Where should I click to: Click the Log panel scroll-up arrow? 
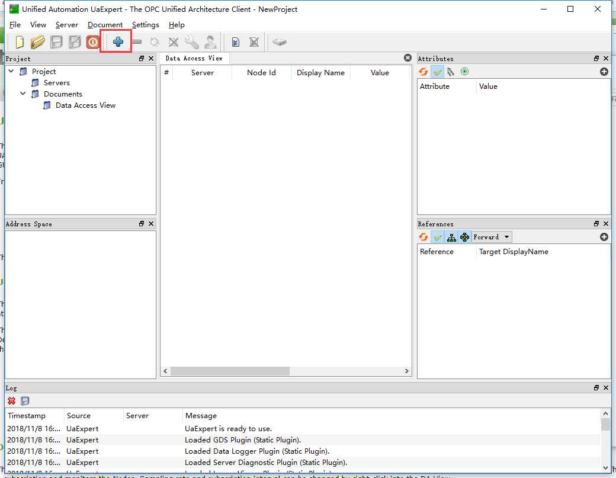tap(605, 413)
